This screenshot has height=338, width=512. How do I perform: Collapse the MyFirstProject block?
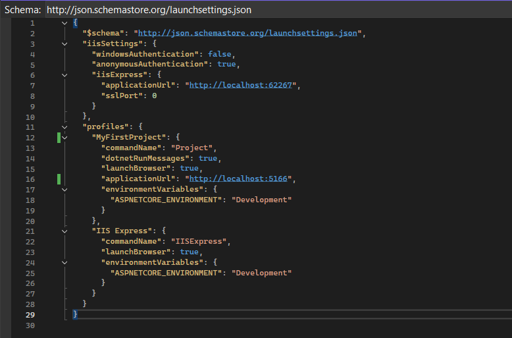point(64,138)
